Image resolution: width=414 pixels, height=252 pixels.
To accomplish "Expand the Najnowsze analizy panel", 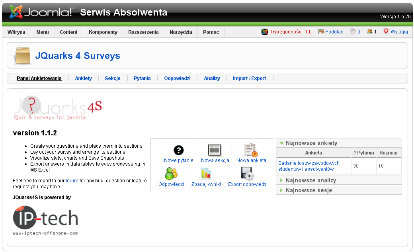I will [339, 180].
